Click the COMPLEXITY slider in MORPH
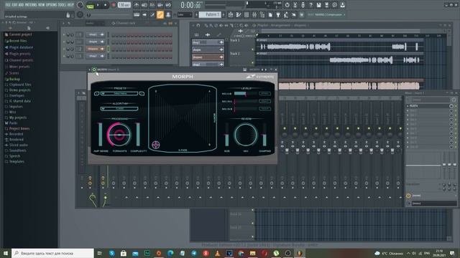 (138, 135)
